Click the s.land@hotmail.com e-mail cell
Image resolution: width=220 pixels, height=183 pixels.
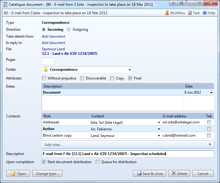(183, 135)
